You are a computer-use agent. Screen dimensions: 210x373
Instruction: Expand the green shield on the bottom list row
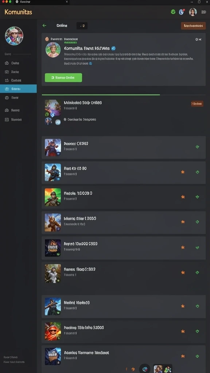[197, 356]
